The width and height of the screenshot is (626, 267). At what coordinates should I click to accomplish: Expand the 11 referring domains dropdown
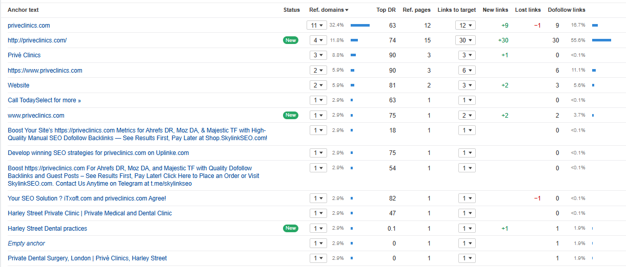coord(317,25)
